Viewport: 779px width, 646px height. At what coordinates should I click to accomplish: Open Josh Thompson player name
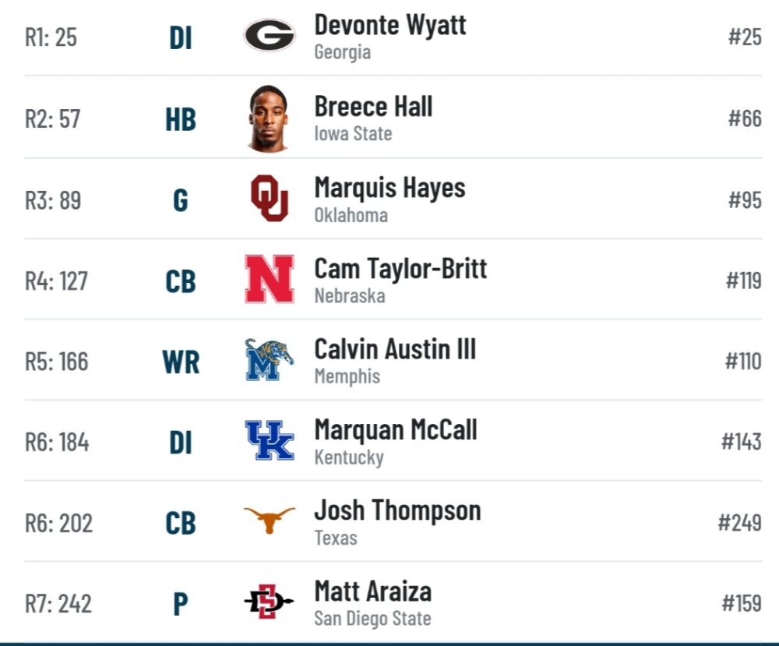point(397,510)
